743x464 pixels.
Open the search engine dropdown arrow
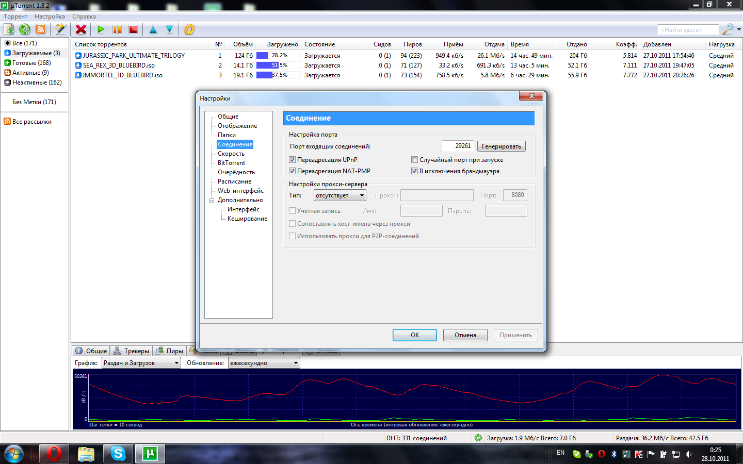tap(739, 29)
